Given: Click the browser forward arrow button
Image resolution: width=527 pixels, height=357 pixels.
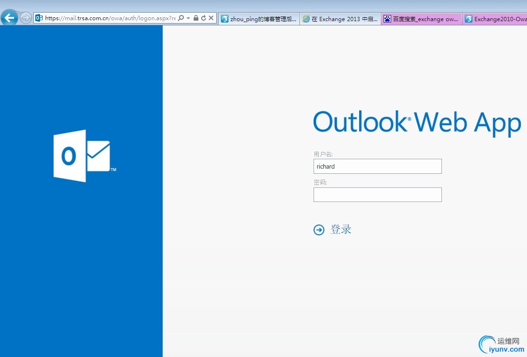Looking at the screenshot, I should click(26, 18).
